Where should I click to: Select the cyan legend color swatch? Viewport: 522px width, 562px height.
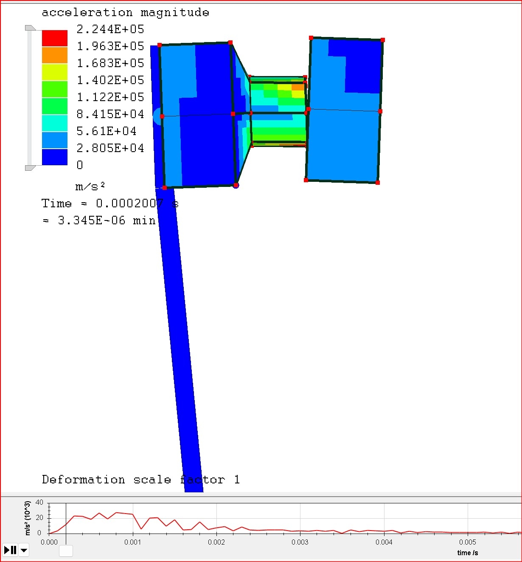point(54,123)
